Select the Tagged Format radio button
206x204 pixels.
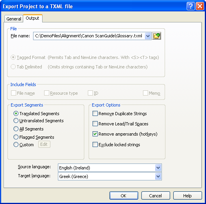click(x=13, y=57)
